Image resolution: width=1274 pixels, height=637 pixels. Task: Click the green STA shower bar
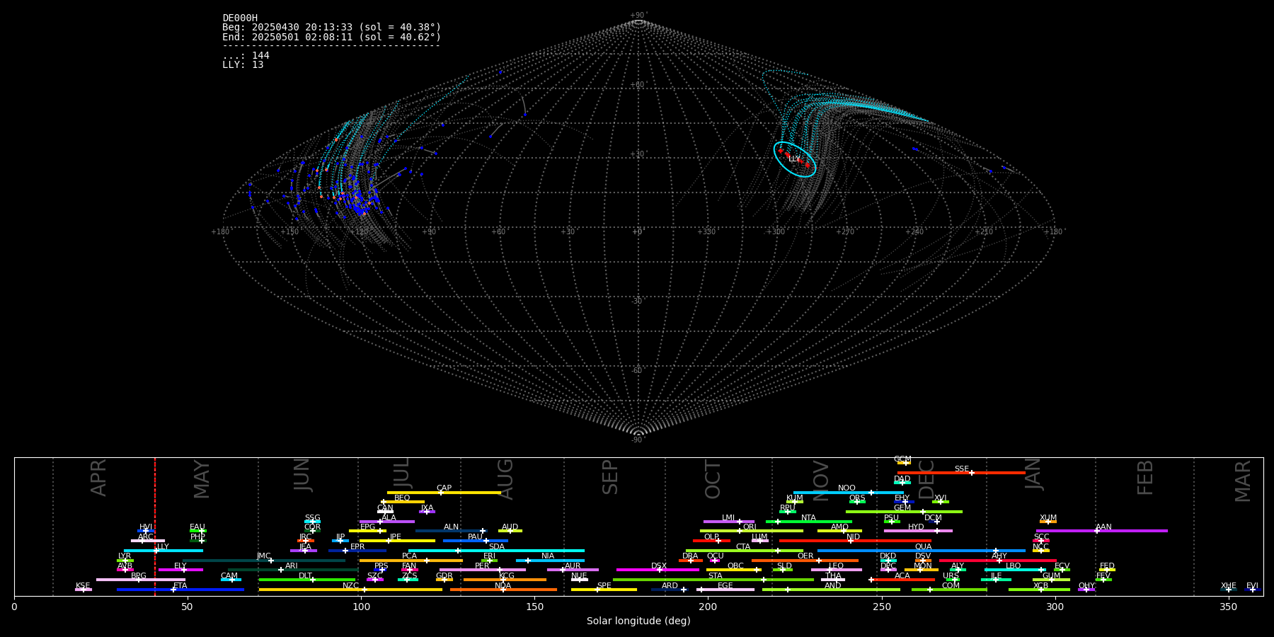coord(713,580)
